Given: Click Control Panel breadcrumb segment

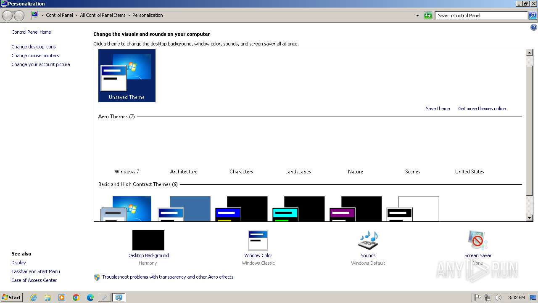Looking at the screenshot, I should [59, 15].
